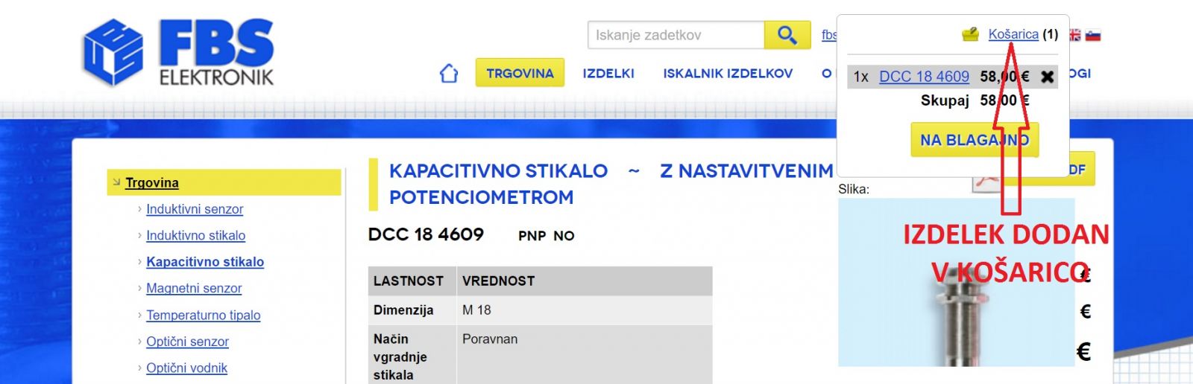Switch language with the Slovenian flag
Screen dimensions: 1193x384
click(1093, 35)
